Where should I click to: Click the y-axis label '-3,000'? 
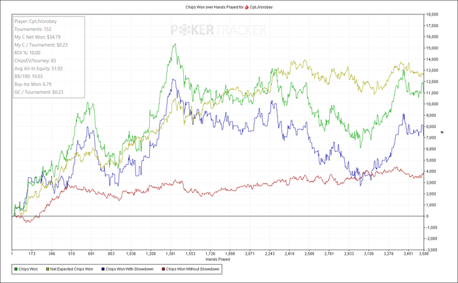tap(432, 250)
